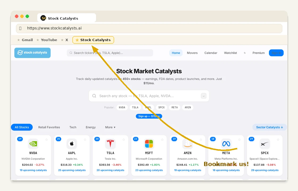This screenshot has width=298, height=191.
Task: Click the header search tickers input field
Action: 110,53
